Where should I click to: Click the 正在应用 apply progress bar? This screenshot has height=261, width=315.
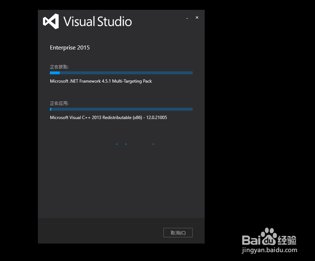[x=121, y=109]
